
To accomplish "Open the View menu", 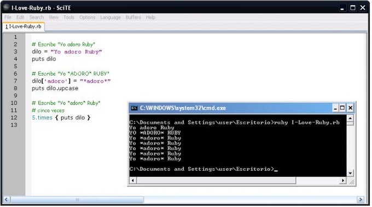I will point(54,18).
